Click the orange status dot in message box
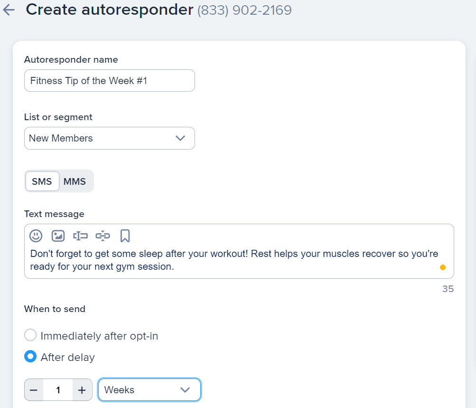 click(x=443, y=267)
